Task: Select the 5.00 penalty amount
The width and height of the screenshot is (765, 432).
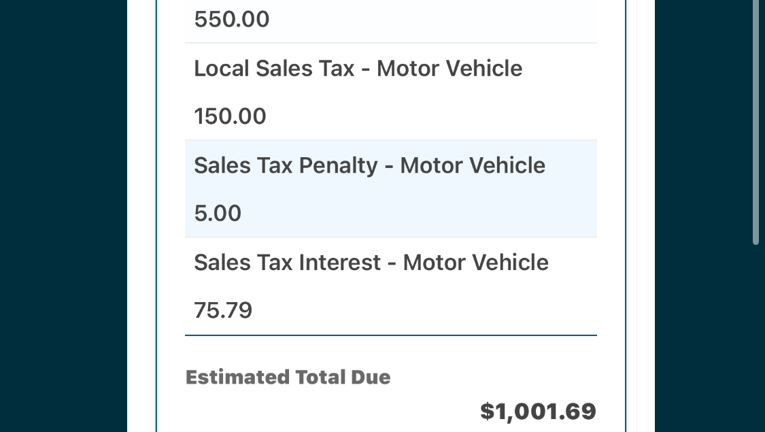Action: pyautogui.click(x=218, y=214)
